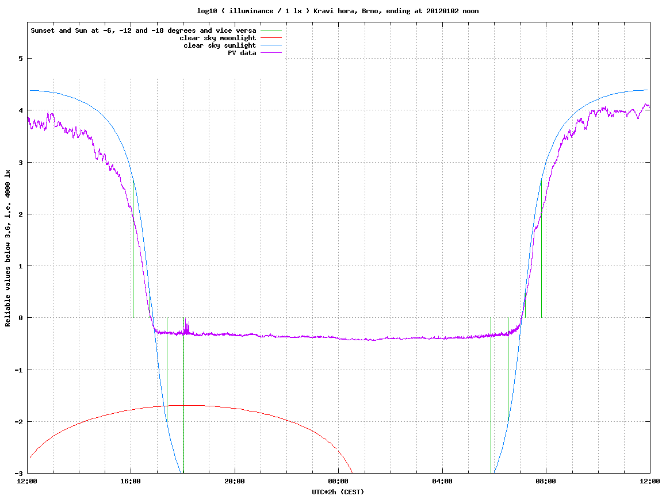Click the y-axis tick label 0

point(20,318)
